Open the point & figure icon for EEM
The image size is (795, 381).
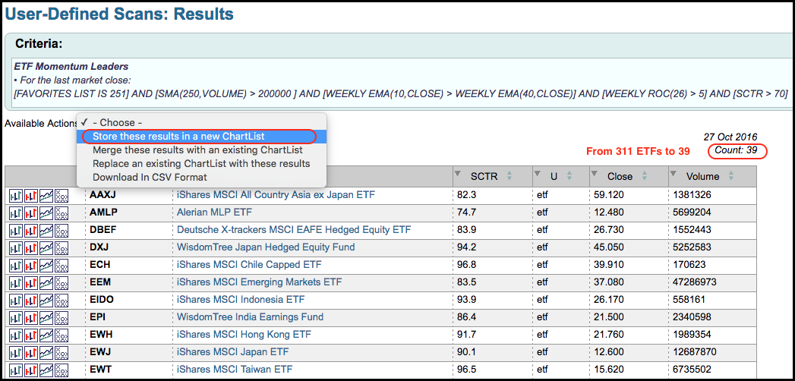[62, 282]
